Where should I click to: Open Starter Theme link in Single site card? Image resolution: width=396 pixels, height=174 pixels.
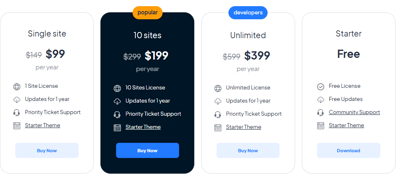tap(42, 126)
